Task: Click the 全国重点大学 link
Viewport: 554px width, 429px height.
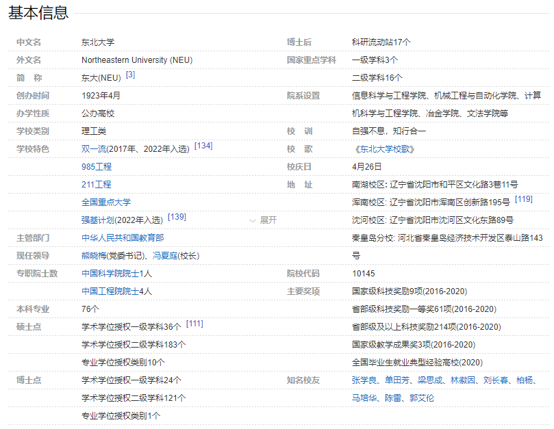Action: pos(106,203)
